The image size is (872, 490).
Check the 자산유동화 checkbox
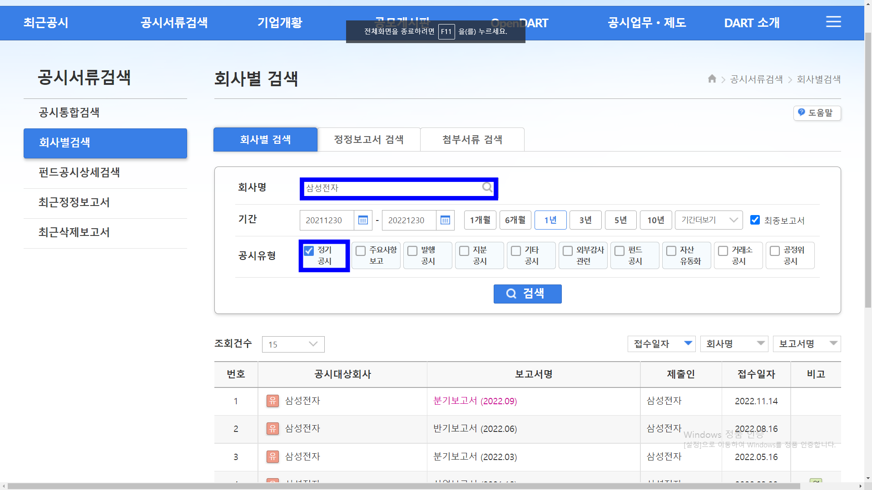pyautogui.click(x=671, y=250)
